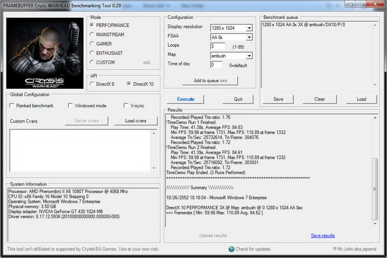Click the Load cvars button
387x258 pixels.
[x=136, y=121]
